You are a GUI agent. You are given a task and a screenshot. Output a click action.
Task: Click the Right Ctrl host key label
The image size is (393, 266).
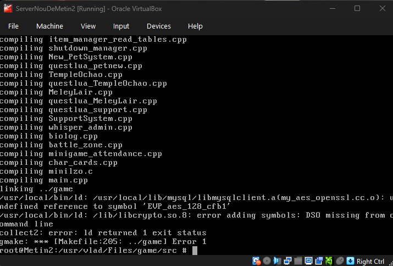pyautogui.click(x=370, y=262)
